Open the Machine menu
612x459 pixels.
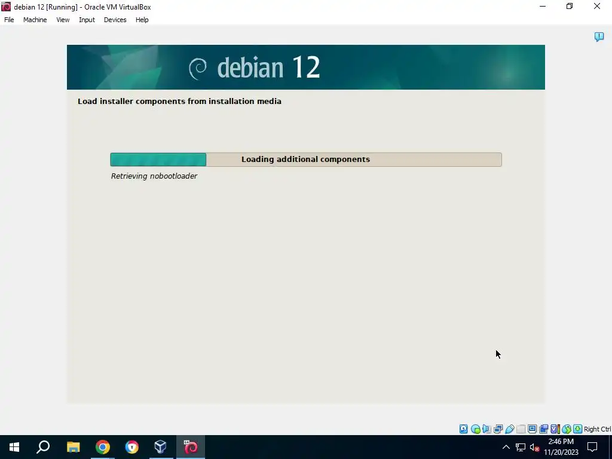35,20
